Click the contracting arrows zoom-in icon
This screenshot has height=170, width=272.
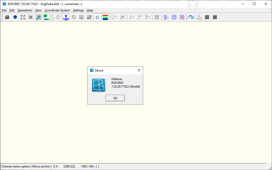coord(31,17)
